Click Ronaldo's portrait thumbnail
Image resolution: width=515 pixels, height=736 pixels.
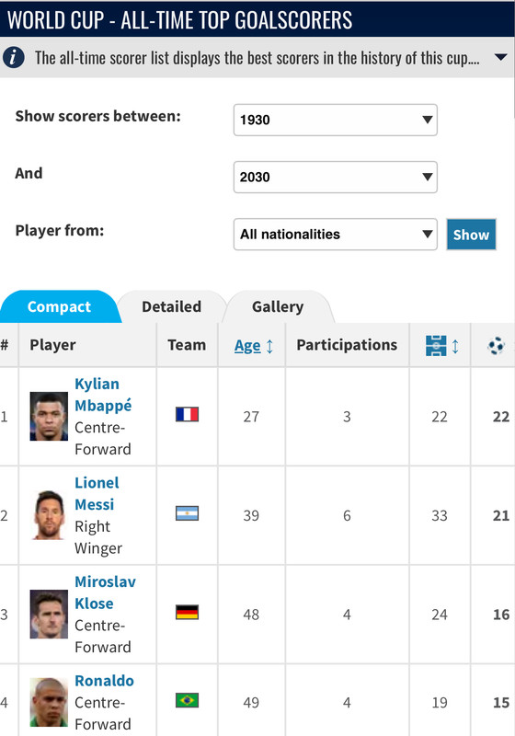[x=49, y=702]
